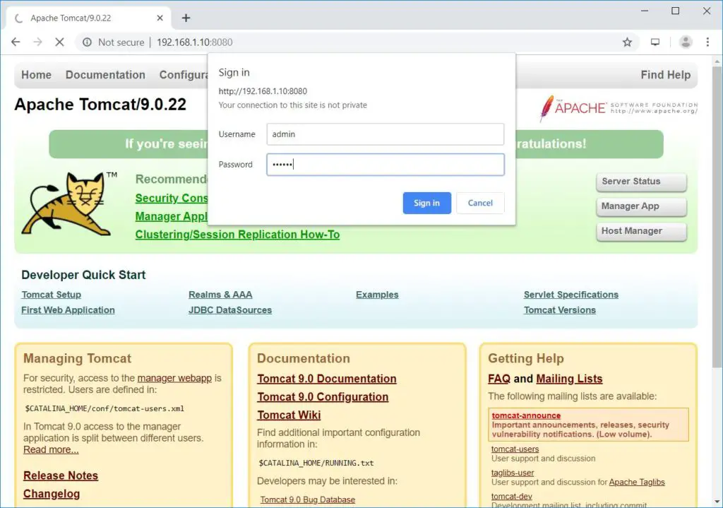Click the address bar URL 192.168.1.10:8080
Screen dimensions: 723x508
195,42
